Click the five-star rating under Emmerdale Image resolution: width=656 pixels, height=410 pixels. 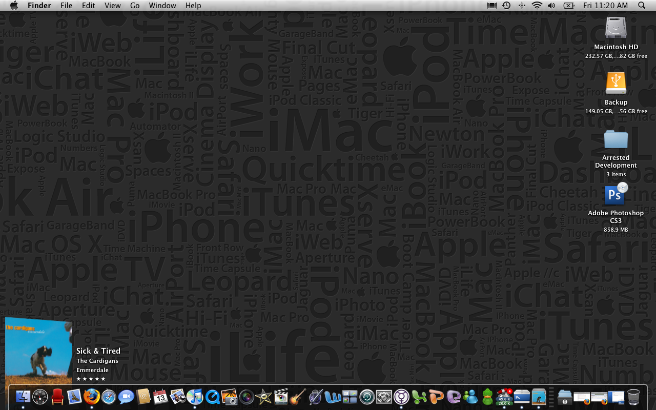point(91,379)
